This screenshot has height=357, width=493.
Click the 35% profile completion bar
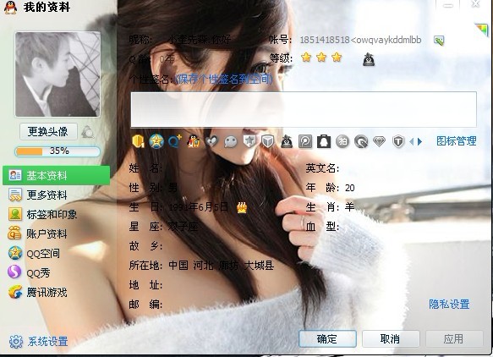tap(58, 151)
